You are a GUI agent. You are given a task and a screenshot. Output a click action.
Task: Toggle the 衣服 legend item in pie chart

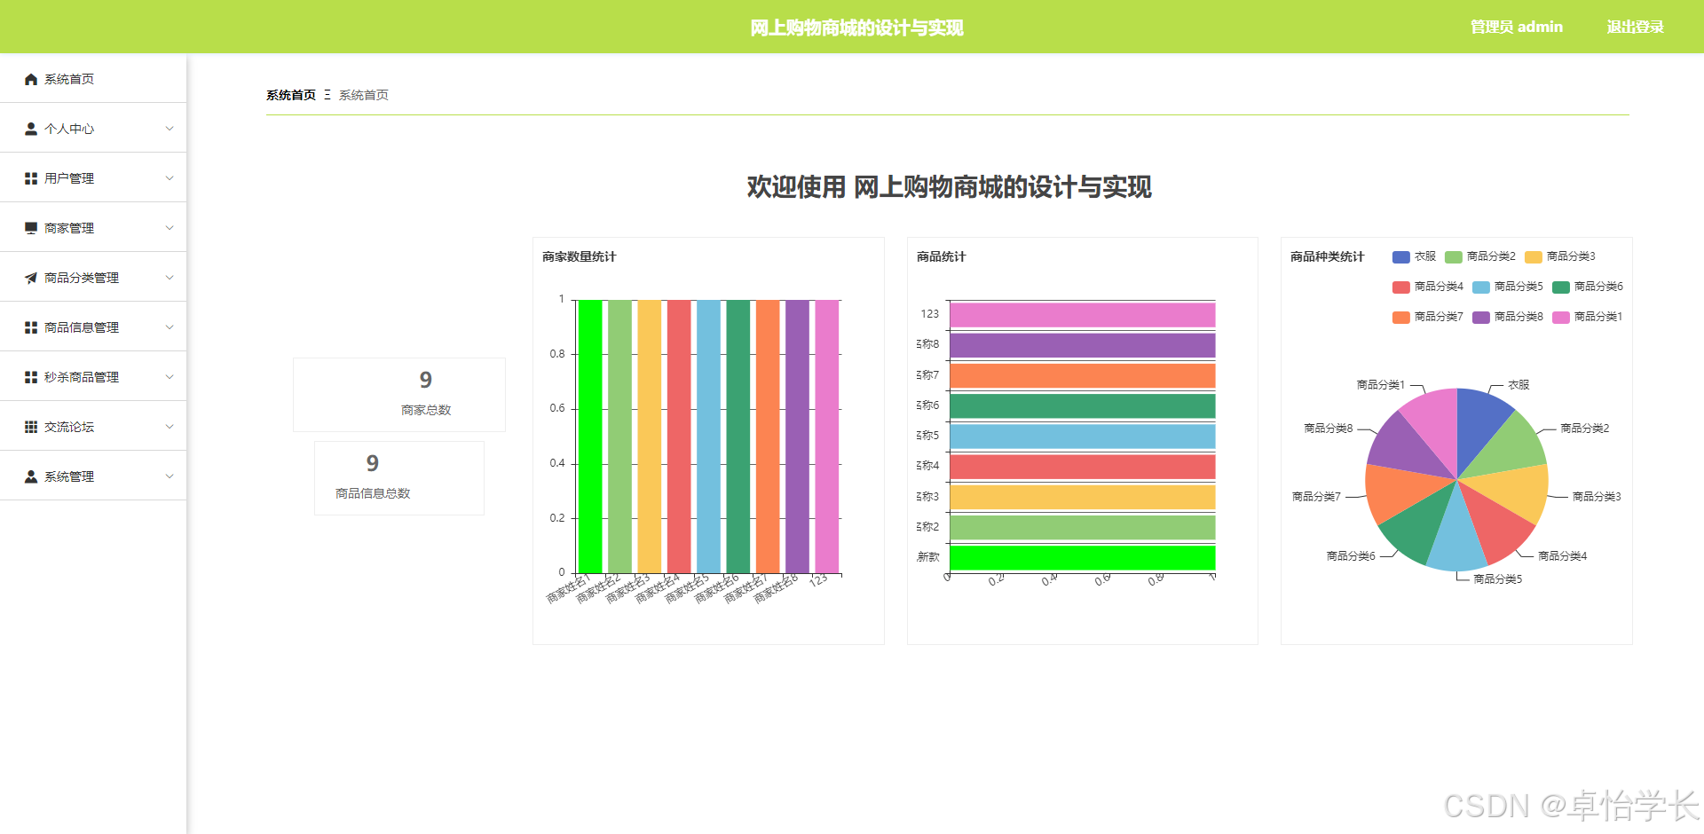point(1414,256)
